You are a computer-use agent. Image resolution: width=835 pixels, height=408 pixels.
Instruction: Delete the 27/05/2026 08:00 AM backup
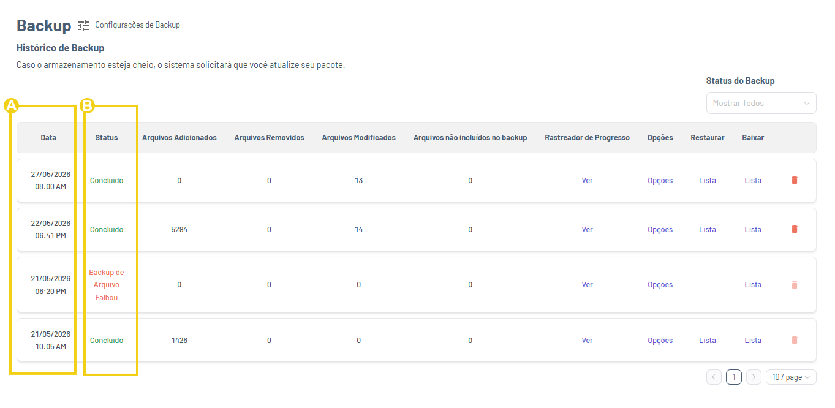[x=795, y=180]
